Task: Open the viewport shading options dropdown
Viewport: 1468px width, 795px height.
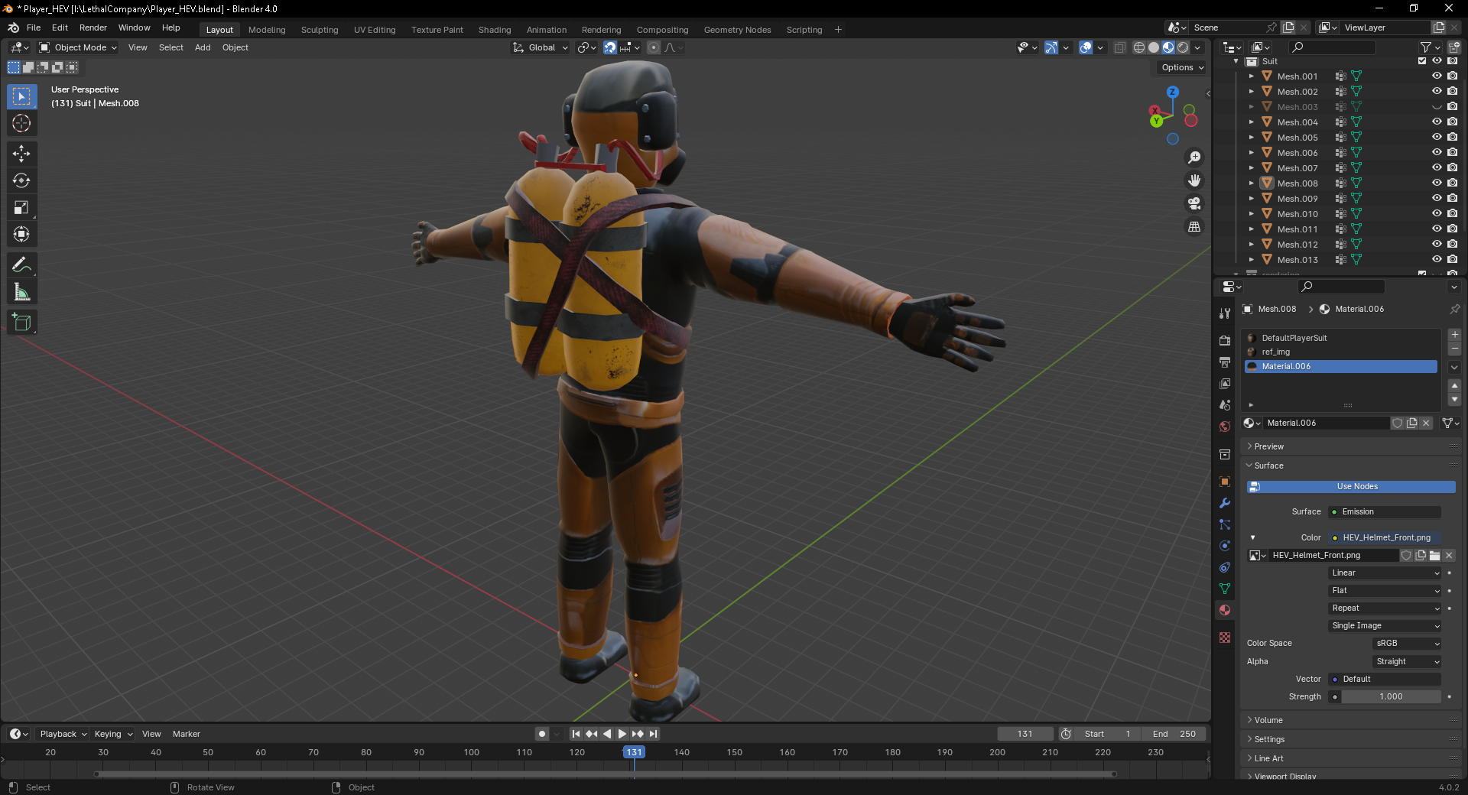Action: (x=1198, y=47)
